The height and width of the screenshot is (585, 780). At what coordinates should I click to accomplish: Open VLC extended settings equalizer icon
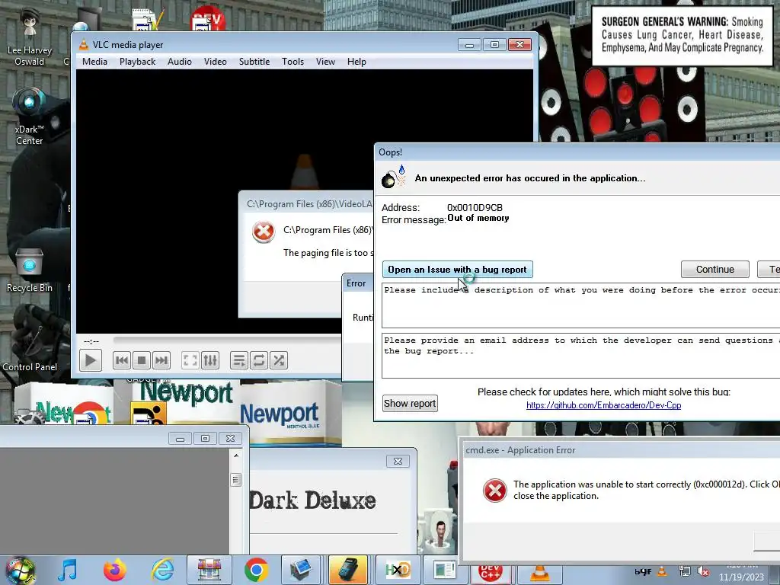point(210,360)
